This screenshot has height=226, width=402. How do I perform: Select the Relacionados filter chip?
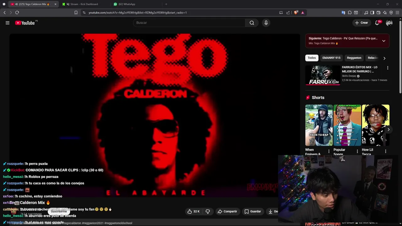pyautogui.click(x=373, y=58)
